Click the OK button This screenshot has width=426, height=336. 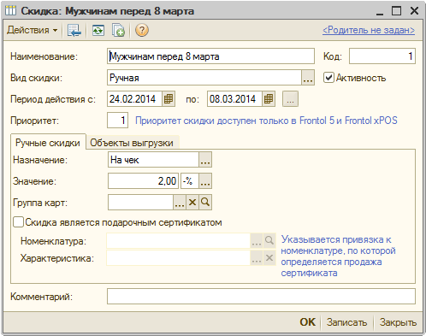307,322
